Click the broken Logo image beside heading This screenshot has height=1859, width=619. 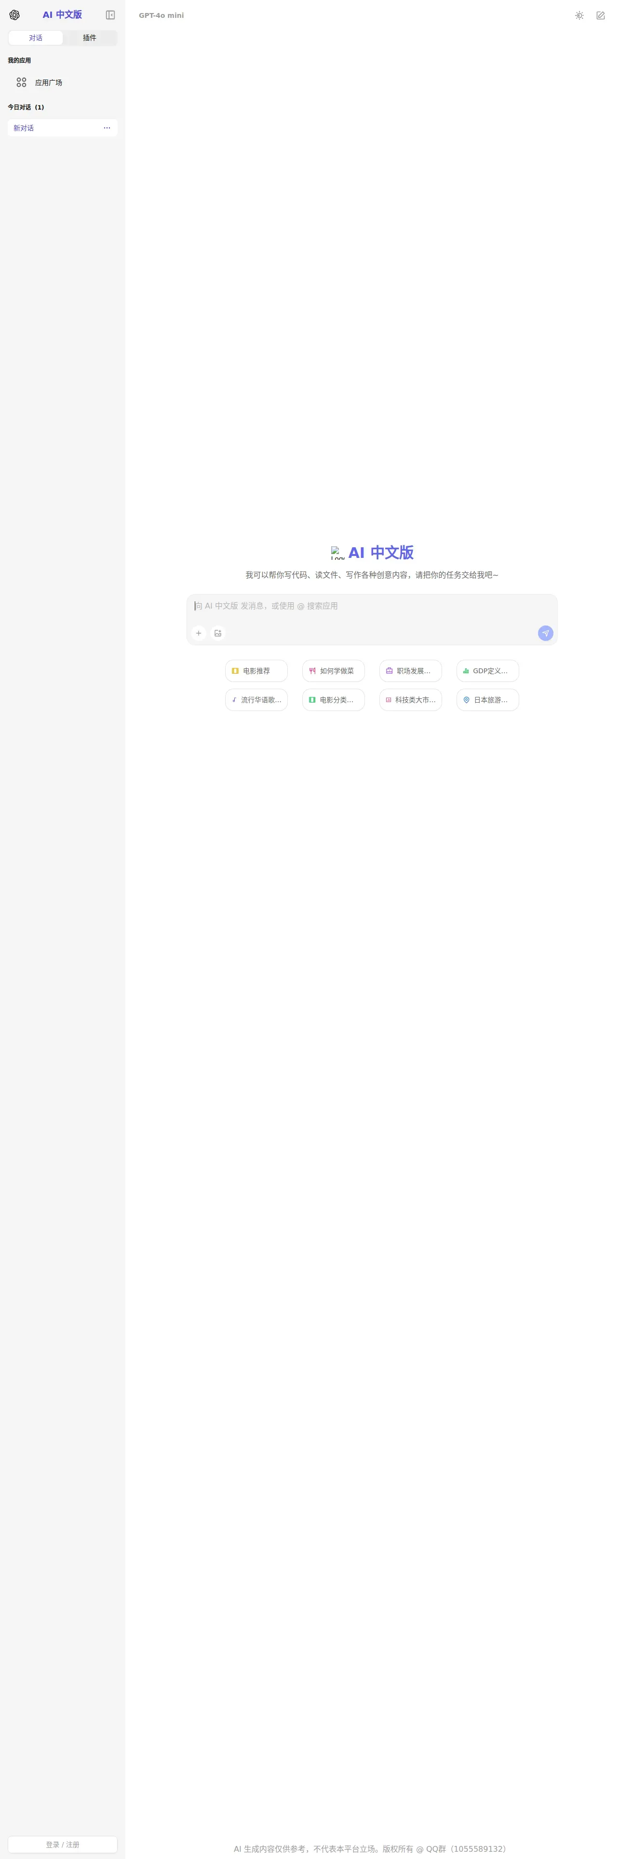pyautogui.click(x=337, y=553)
